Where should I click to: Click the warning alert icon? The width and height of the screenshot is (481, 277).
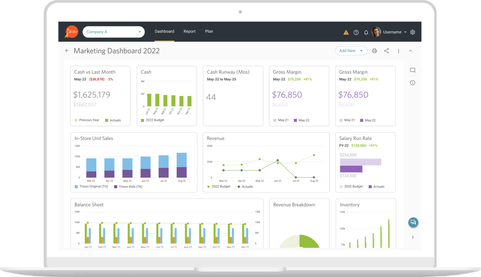coord(346,32)
